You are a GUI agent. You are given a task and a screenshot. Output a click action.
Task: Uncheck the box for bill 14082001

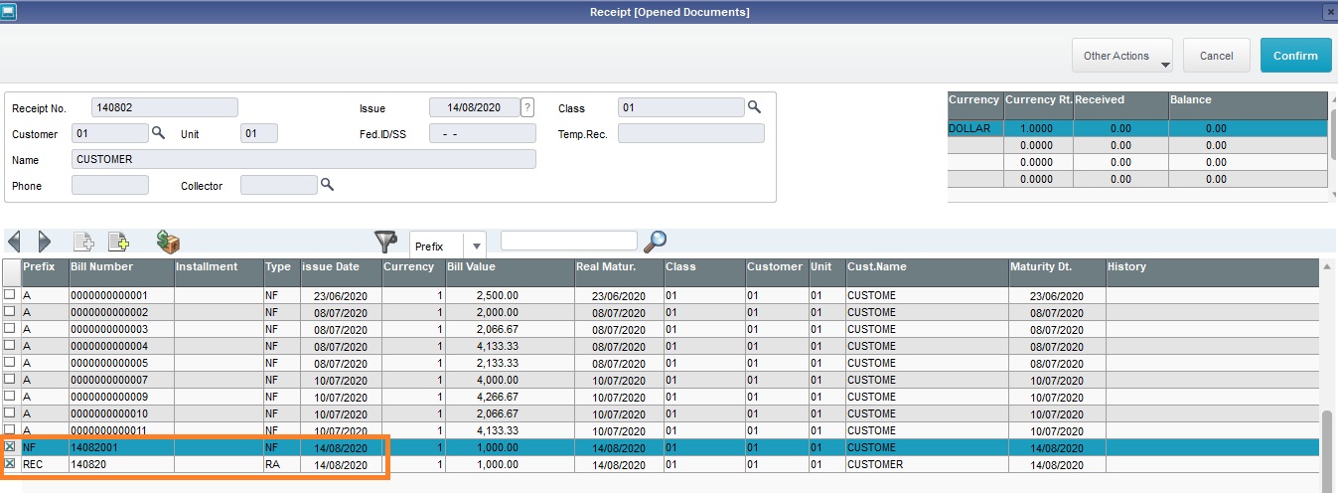click(x=10, y=447)
